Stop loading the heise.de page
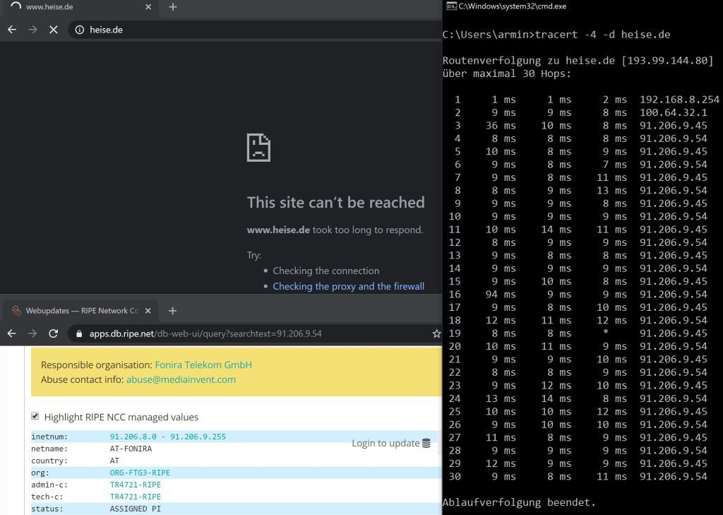Image resolution: width=723 pixels, height=515 pixels. pos(54,30)
